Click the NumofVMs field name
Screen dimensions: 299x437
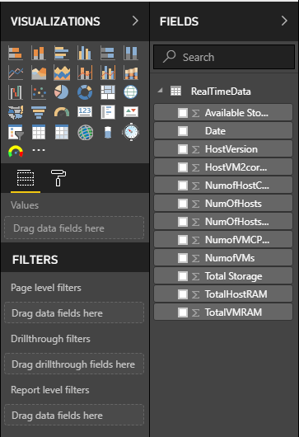(x=230, y=258)
